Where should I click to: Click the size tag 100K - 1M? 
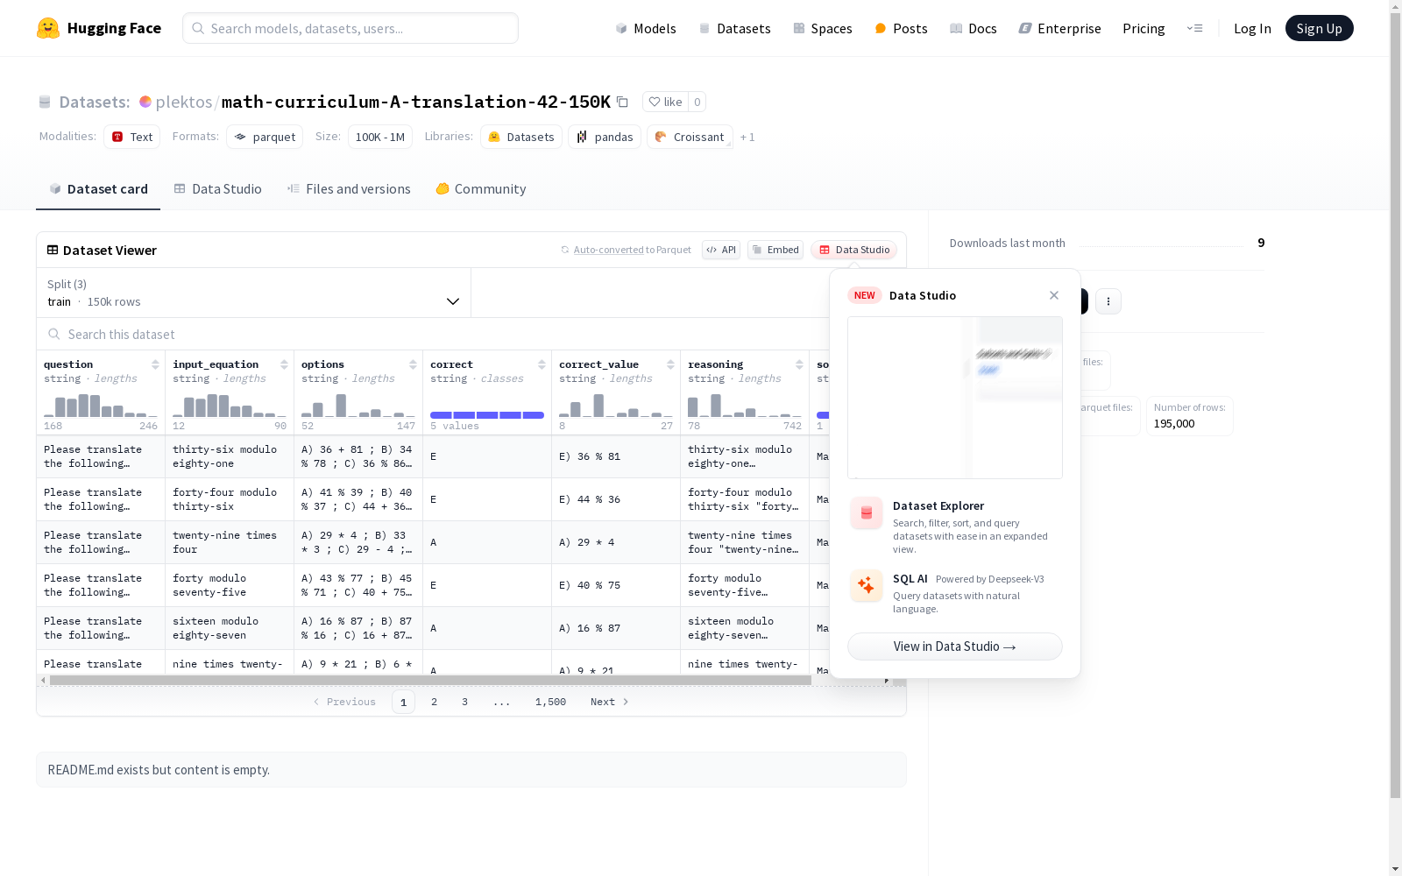[x=380, y=137]
